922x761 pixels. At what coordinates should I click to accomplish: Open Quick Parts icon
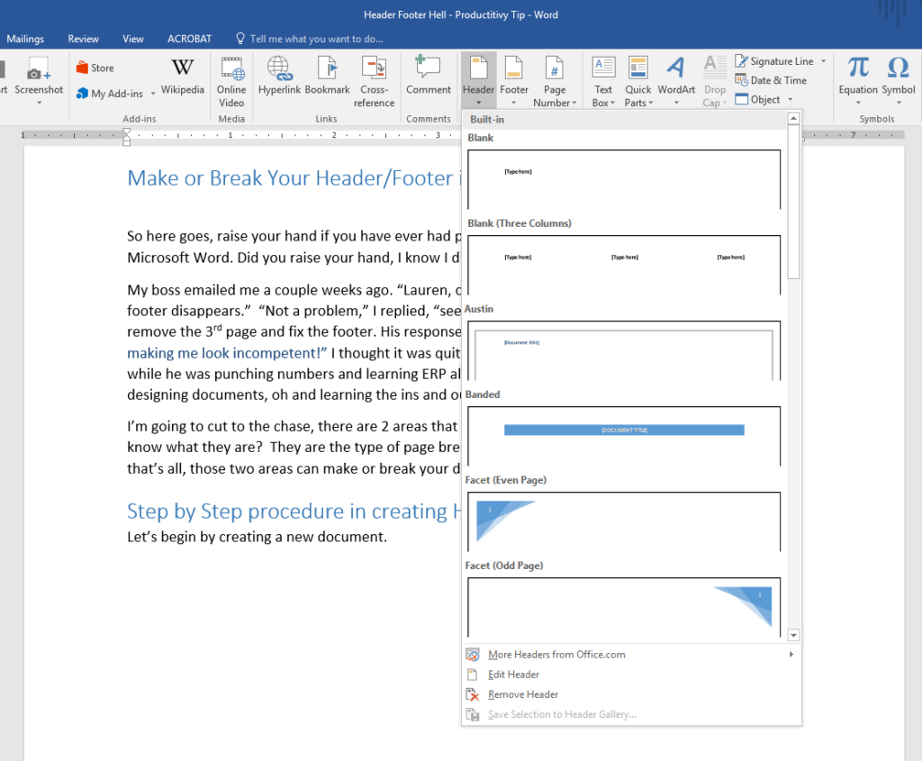click(x=638, y=68)
